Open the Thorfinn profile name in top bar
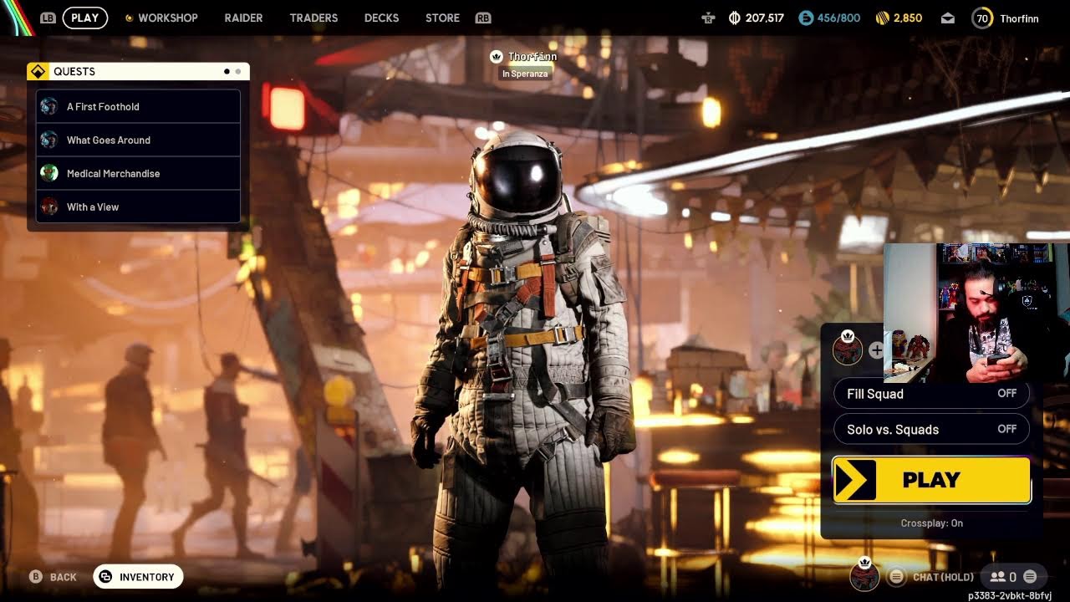 click(x=1019, y=18)
